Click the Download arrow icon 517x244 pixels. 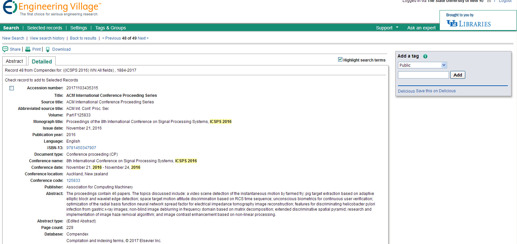[48, 49]
